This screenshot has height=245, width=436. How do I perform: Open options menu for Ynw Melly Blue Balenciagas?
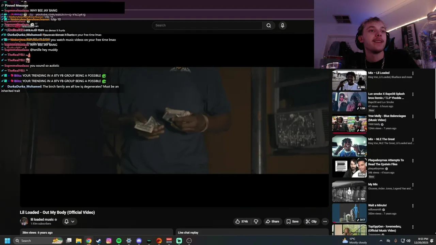(x=413, y=116)
